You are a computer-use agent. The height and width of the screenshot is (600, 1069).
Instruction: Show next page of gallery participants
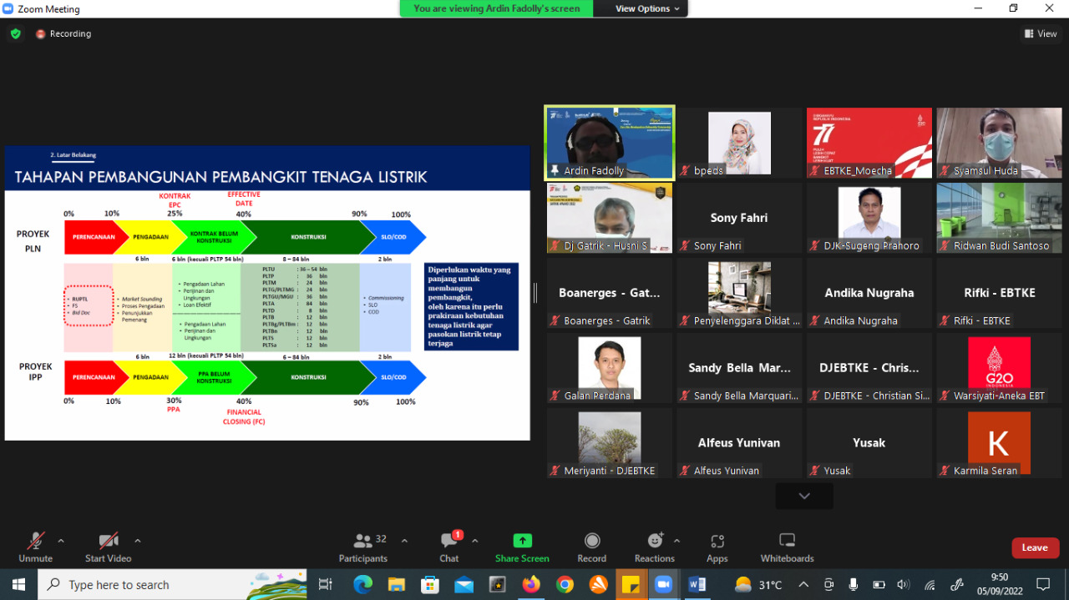coord(803,496)
